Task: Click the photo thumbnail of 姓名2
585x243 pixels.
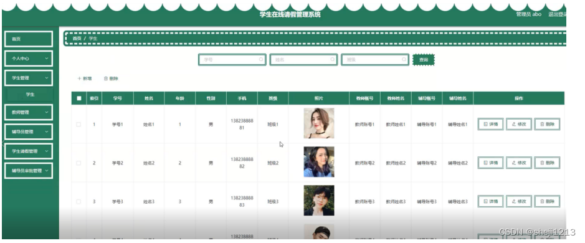Action: [x=318, y=161]
